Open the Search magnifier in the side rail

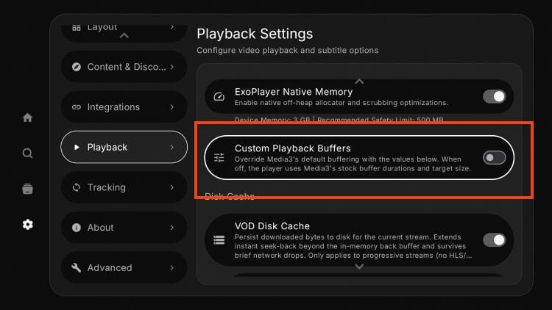coord(27,154)
